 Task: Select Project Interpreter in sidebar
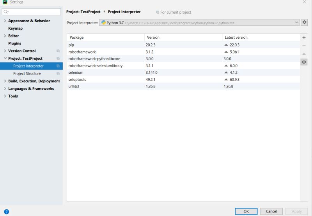pyautogui.click(x=31, y=66)
